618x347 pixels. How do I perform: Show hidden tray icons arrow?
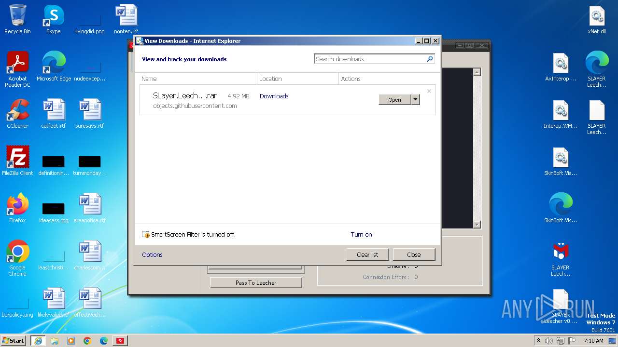(x=539, y=341)
